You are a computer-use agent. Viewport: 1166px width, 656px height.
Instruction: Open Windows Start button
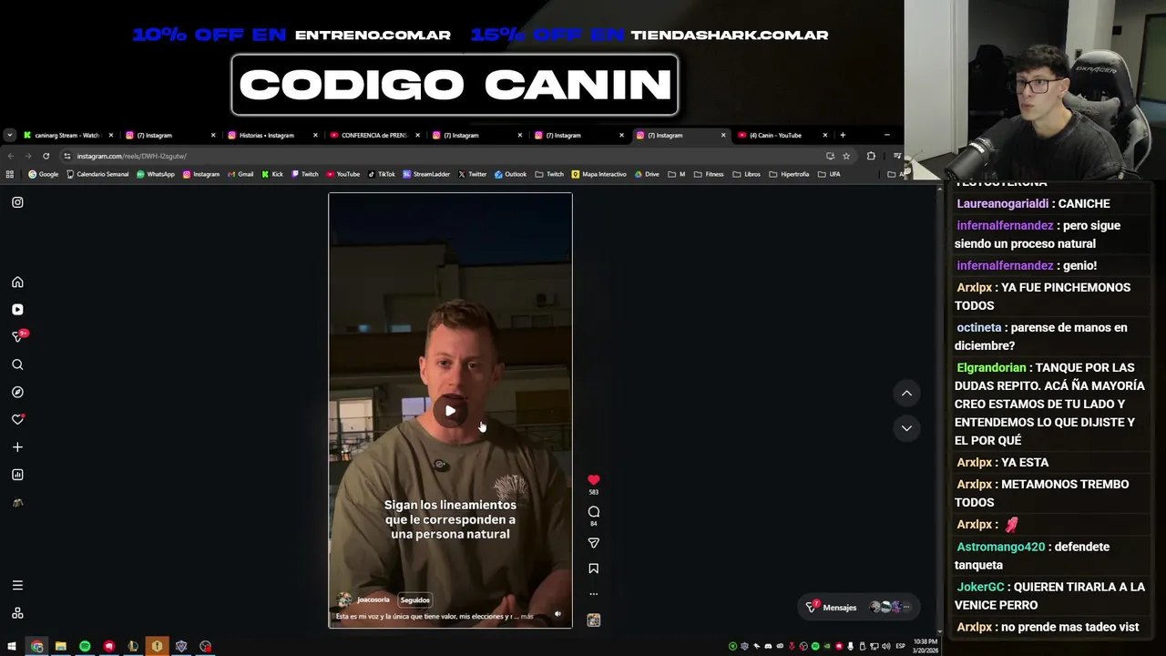[12, 647]
